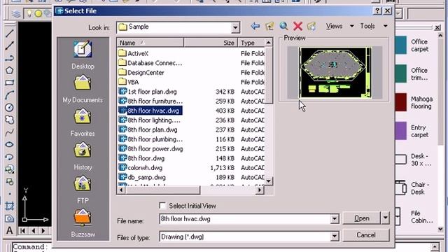
Task: Sort file list by Name column
Action: [150, 43]
